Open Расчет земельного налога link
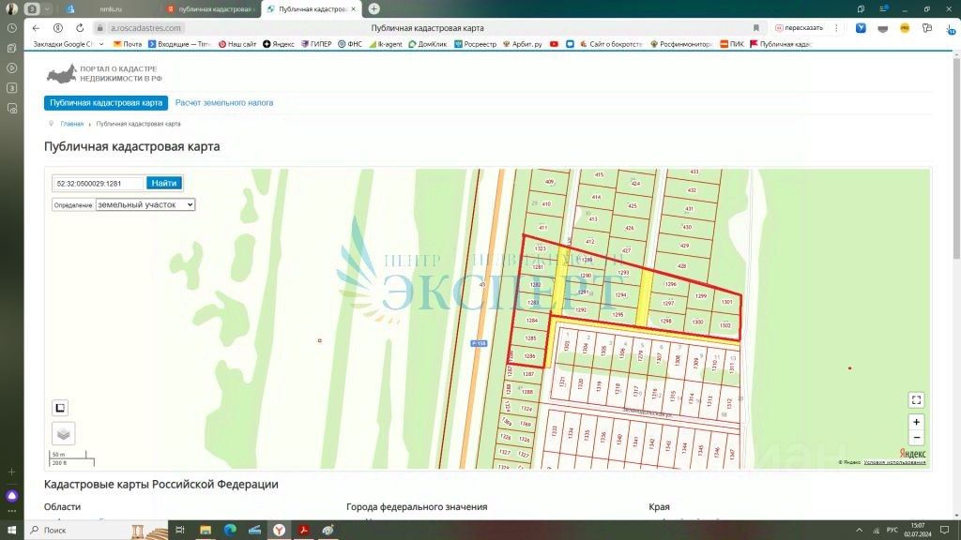This screenshot has height=540, width=961. [x=224, y=103]
